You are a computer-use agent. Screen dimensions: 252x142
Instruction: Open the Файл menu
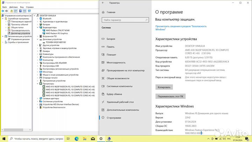pyautogui.click(x=5, y=7)
